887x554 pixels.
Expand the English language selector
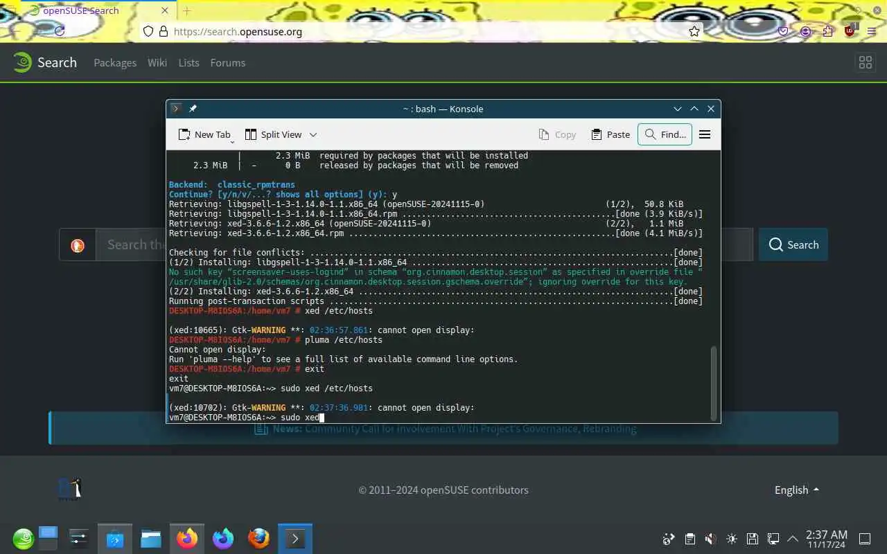(x=797, y=490)
